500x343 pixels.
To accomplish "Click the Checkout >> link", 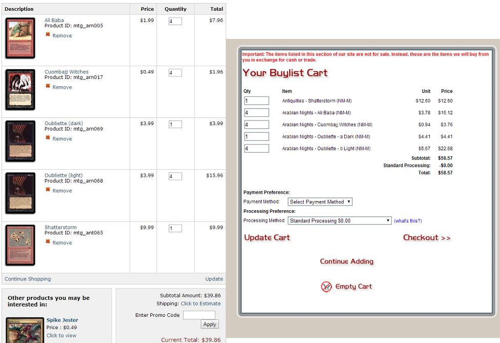I will click(x=427, y=238).
